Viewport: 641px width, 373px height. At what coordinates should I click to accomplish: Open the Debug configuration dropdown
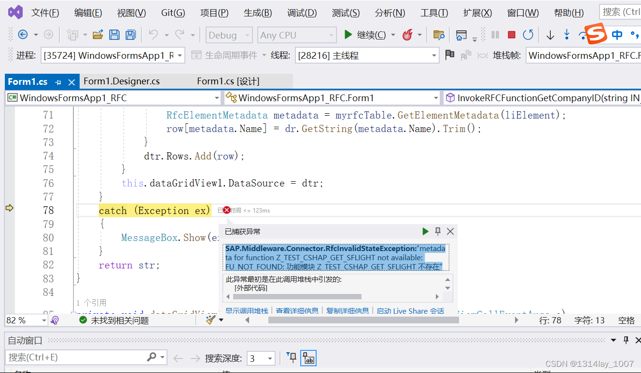[229, 35]
